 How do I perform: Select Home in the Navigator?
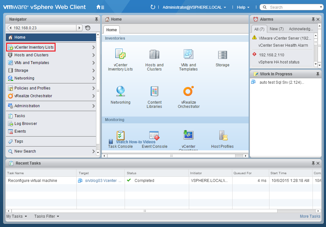51,37
